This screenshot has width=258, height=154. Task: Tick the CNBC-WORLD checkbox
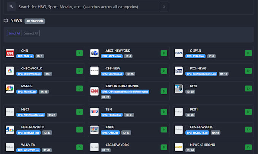pyautogui.click(x=18, y=68)
